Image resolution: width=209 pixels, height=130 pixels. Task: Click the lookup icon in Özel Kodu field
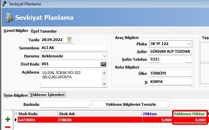(103, 64)
